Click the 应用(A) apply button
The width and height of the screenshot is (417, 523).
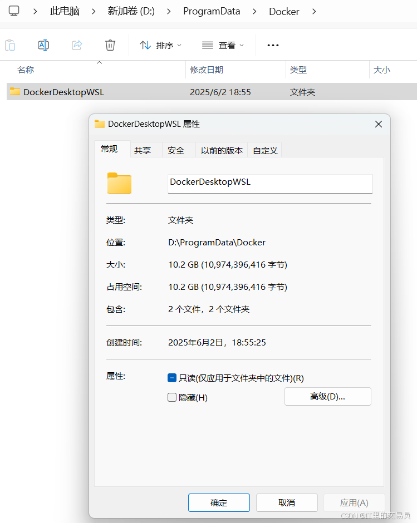coord(354,502)
